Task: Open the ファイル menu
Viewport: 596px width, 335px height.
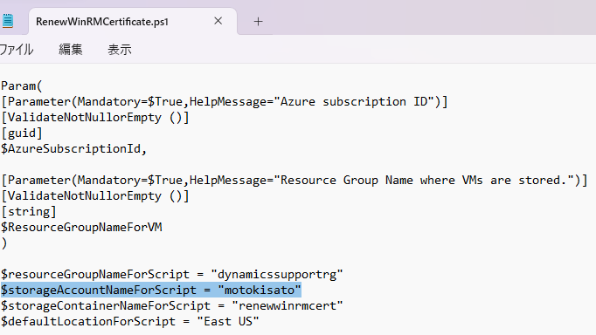Action: coord(16,50)
